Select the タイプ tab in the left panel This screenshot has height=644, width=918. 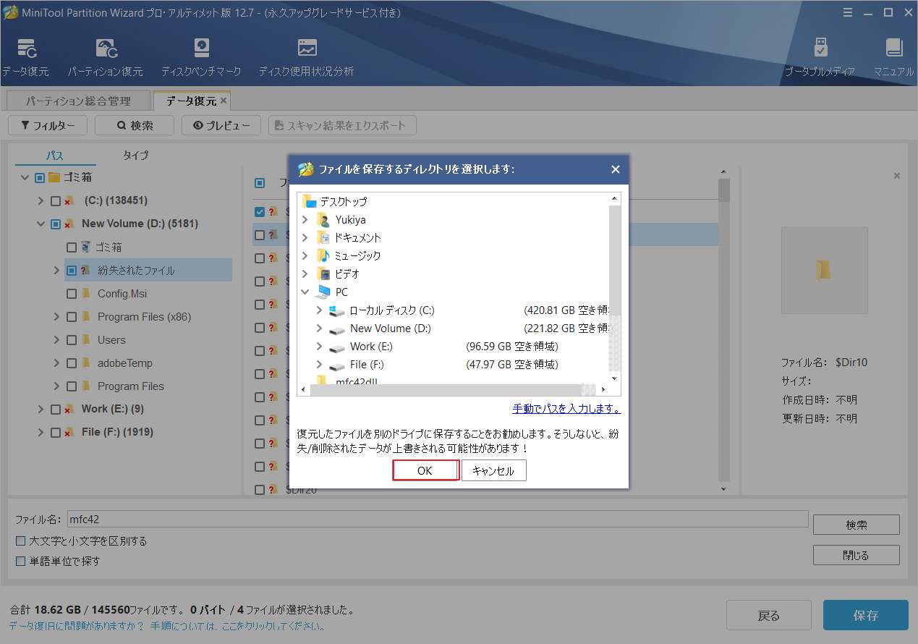(x=136, y=155)
